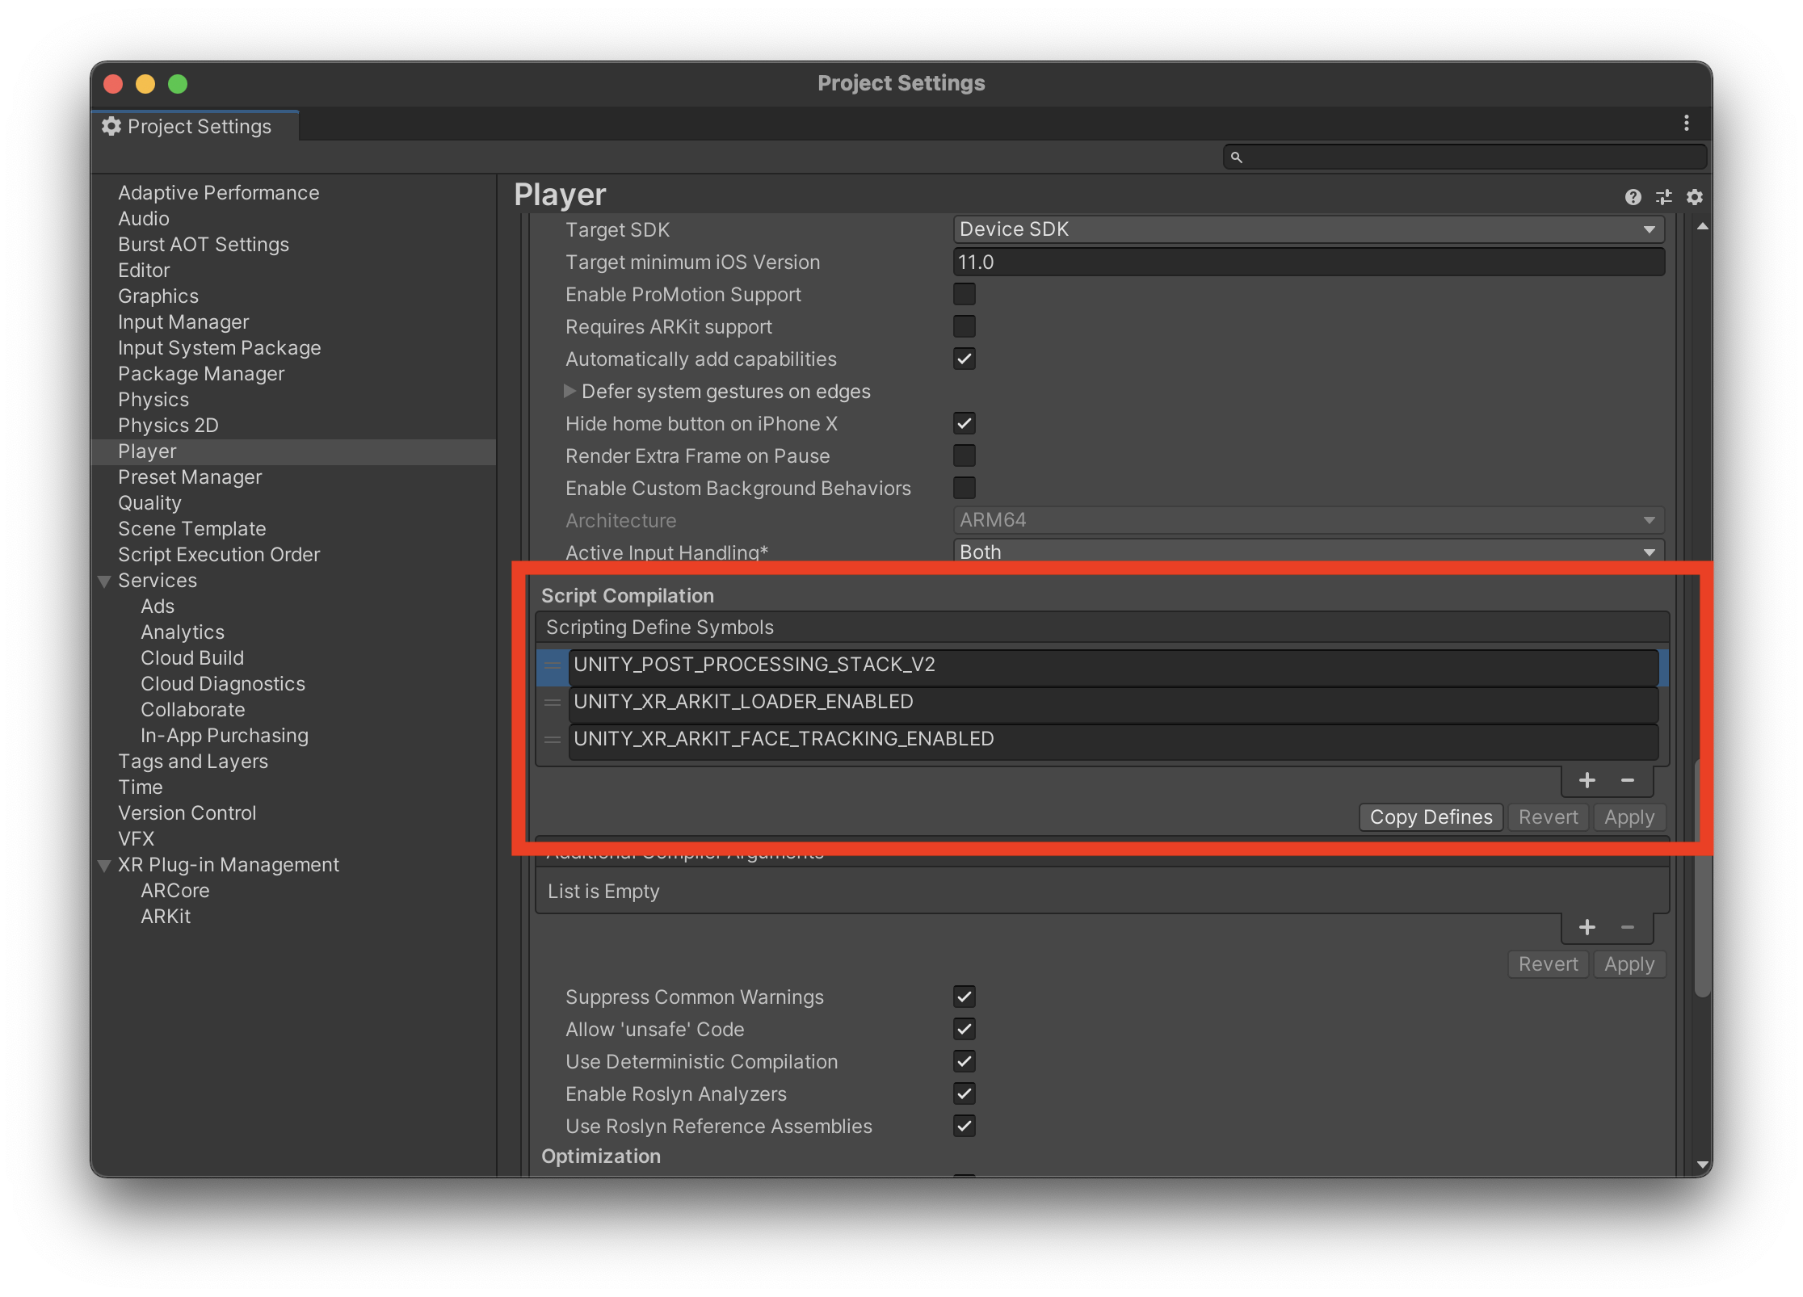Viewport: 1803px width, 1297px height.
Task: Click the gear icon on the Project Settings tab
Action: coord(111,126)
